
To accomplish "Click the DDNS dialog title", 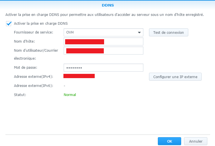I will coord(108,5).
